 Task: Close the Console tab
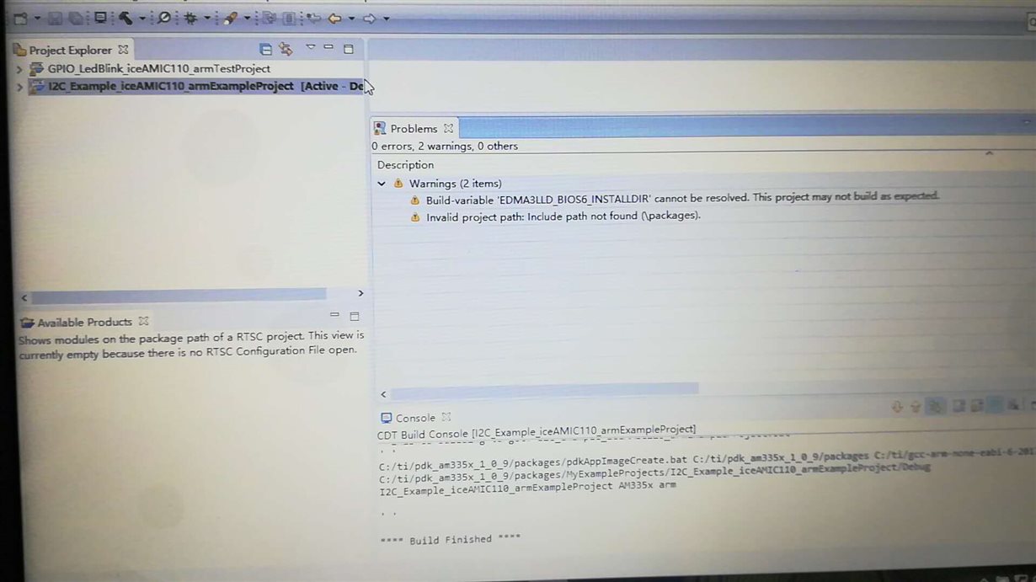click(x=446, y=417)
